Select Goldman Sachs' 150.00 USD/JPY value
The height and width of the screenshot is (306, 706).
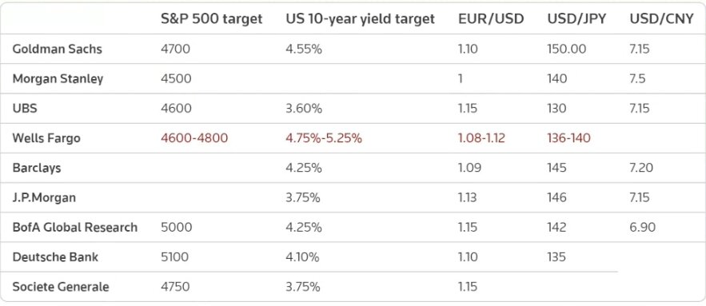[x=567, y=49]
